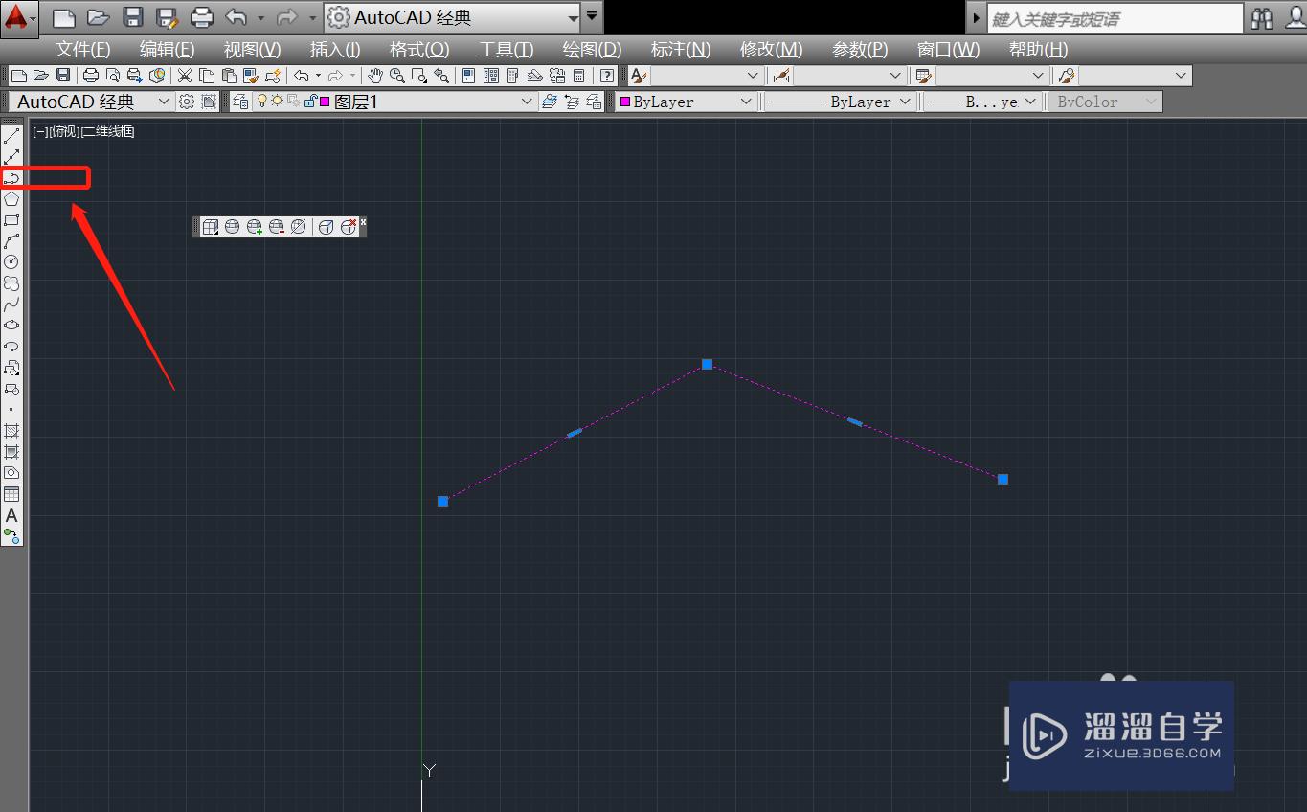Open the ByLayer linetype dropdown
The height and width of the screenshot is (812, 1307).
point(840,101)
